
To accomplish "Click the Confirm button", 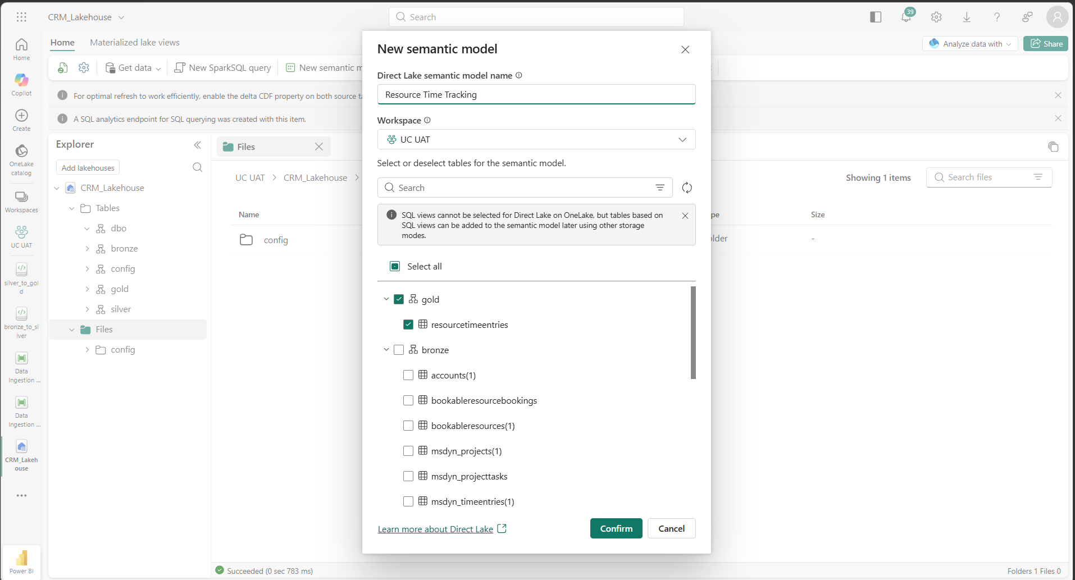I will point(616,528).
